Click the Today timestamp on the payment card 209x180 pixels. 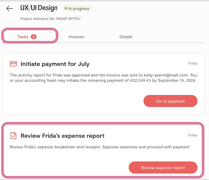[192, 63]
